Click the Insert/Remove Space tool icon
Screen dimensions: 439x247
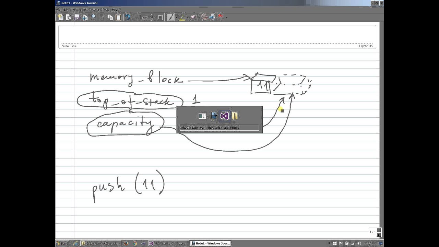click(212, 17)
